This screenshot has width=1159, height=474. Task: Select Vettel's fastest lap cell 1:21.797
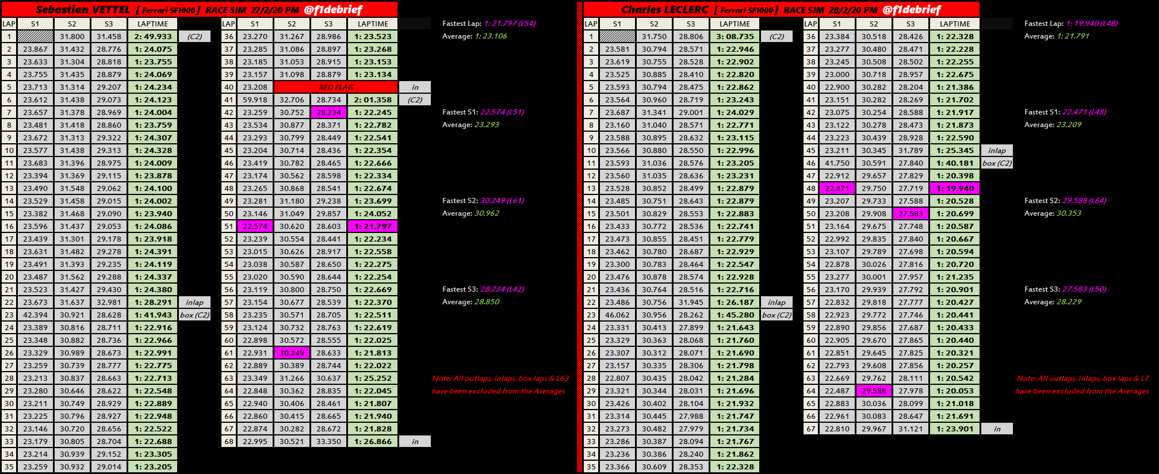tap(373, 226)
